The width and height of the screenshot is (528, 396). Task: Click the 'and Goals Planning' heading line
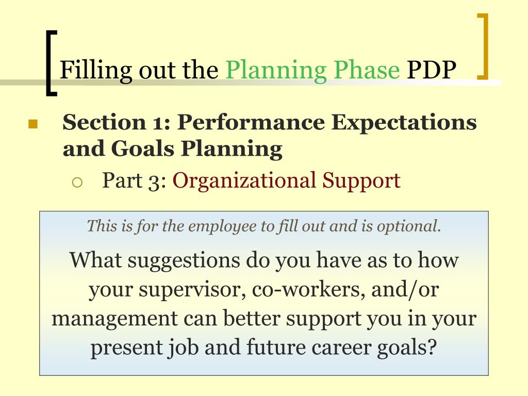(172, 148)
